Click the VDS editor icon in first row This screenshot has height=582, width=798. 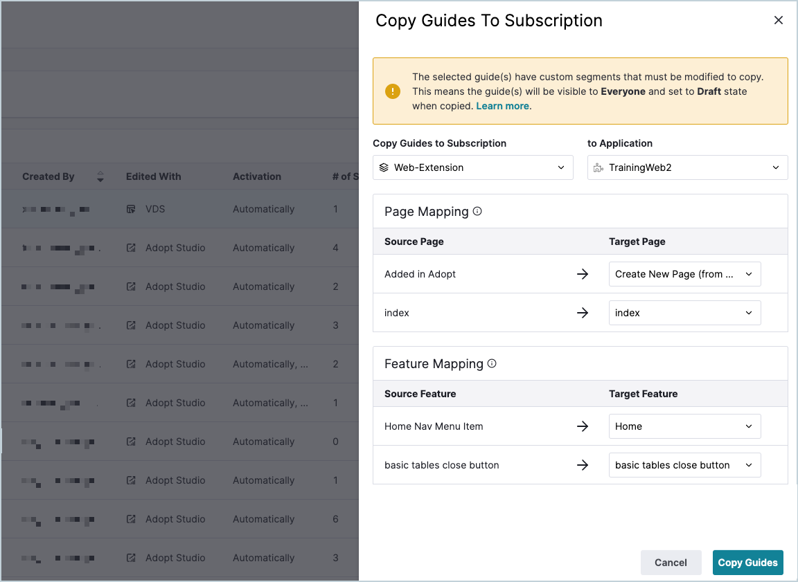[x=131, y=209]
